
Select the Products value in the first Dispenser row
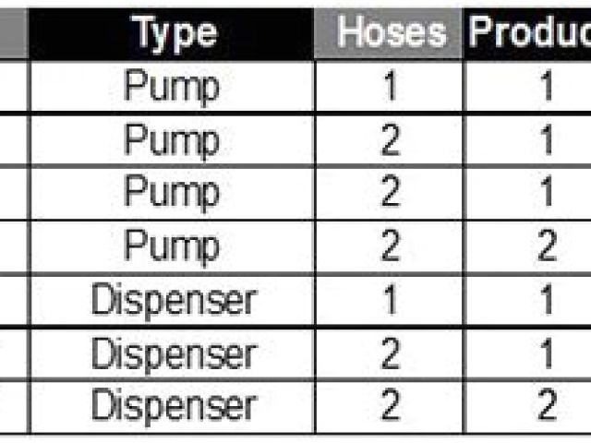tap(547, 300)
